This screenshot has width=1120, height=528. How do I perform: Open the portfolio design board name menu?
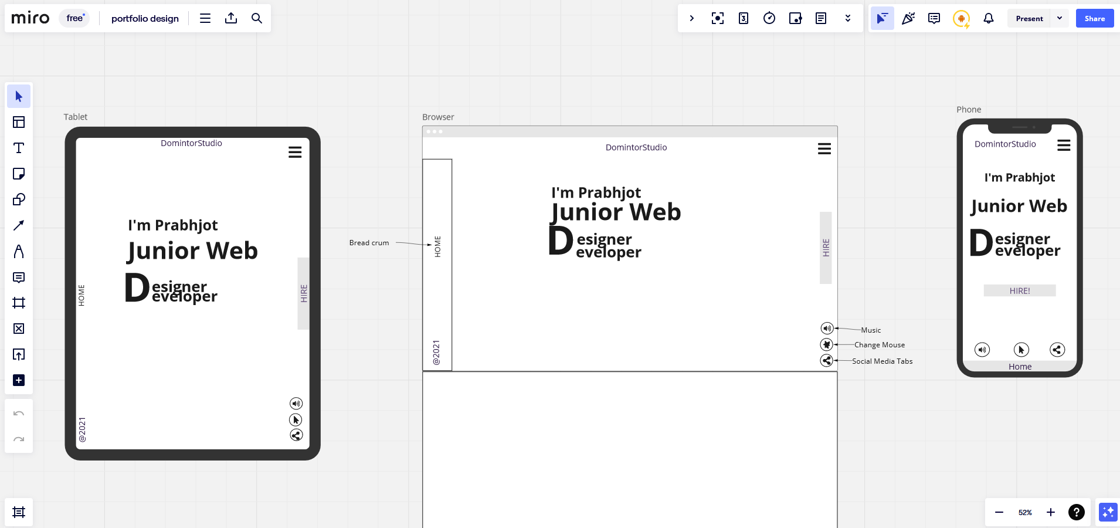pos(145,18)
